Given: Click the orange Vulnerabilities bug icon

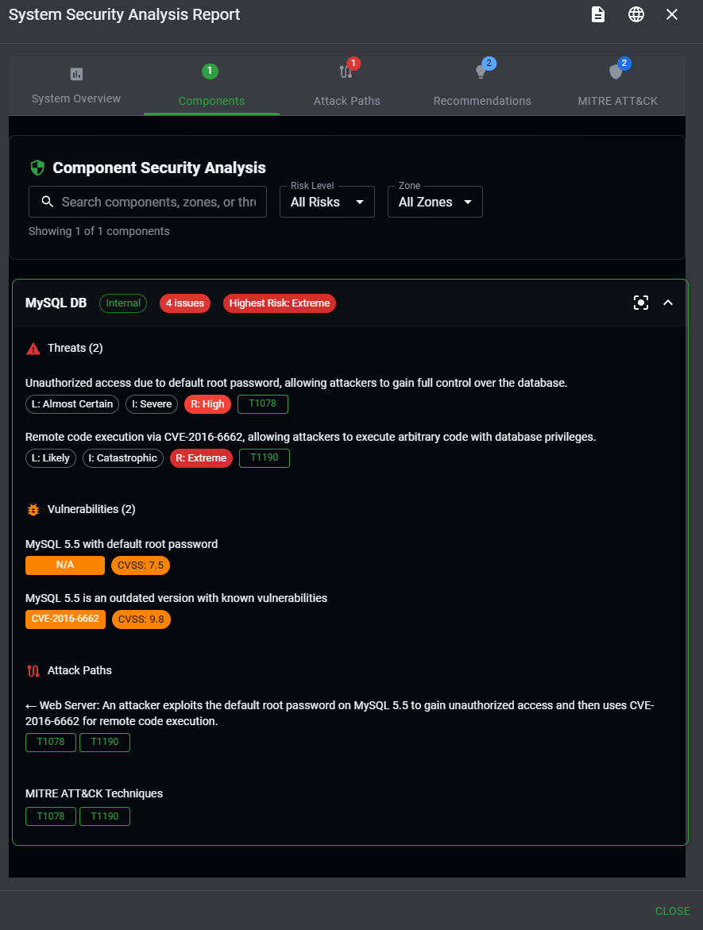Looking at the screenshot, I should (33, 510).
